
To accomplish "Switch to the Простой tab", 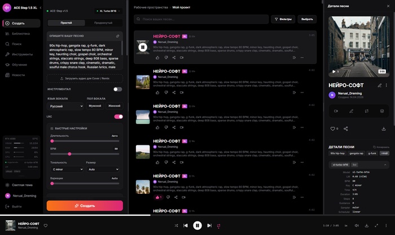I will point(66,23).
